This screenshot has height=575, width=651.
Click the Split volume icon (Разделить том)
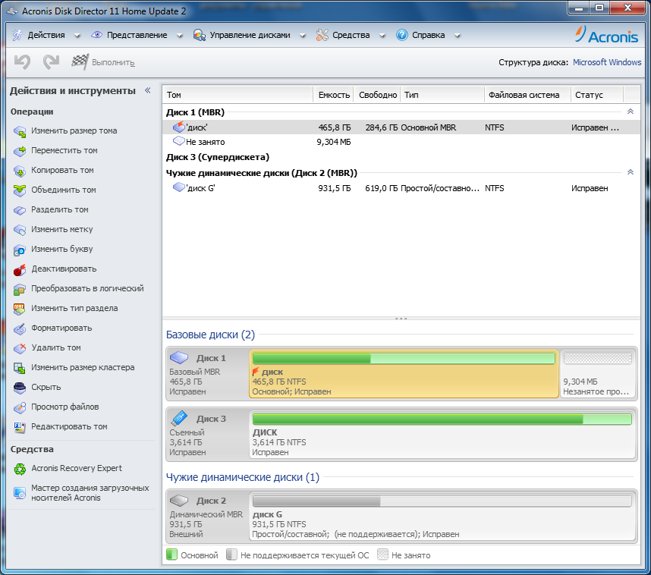point(20,210)
